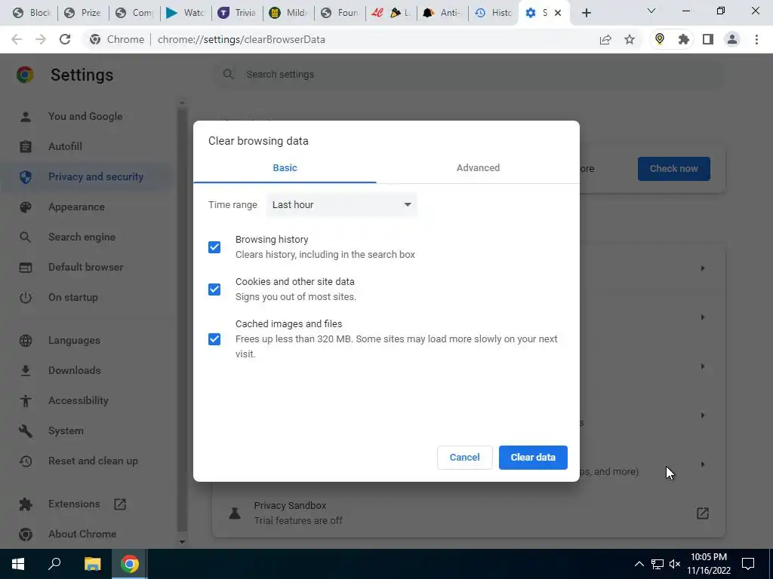The image size is (773, 579).
Task: Open Windows taskbar search
Action: pos(54,564)
